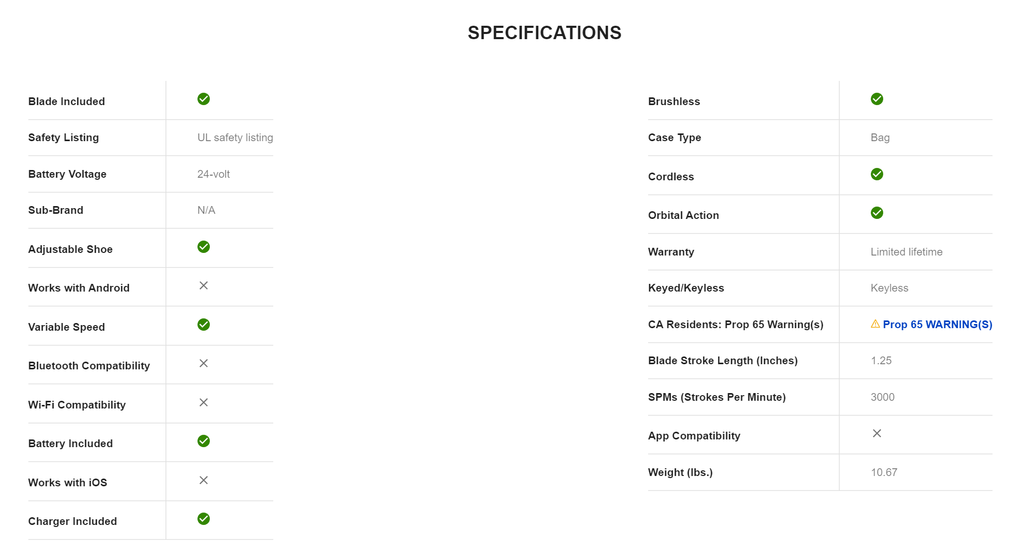Click the Cordless checkmark icon
The height and width of the screenshot is (544, 1025).
click(x=877, y=174)
